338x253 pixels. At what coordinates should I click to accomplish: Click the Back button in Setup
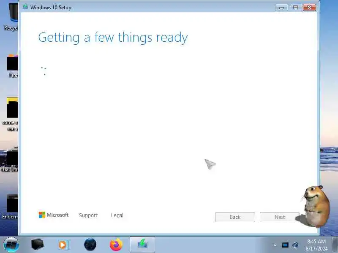pyautogui.click(x=235, y=217)
